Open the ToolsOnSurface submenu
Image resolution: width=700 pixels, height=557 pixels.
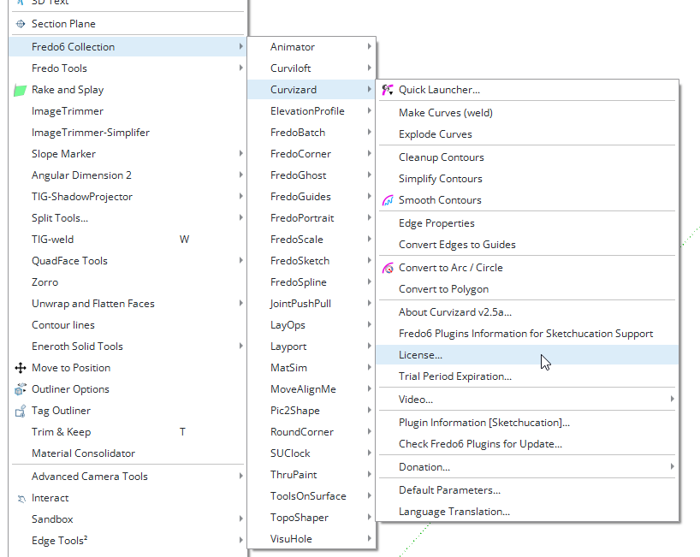click(311, 496)
